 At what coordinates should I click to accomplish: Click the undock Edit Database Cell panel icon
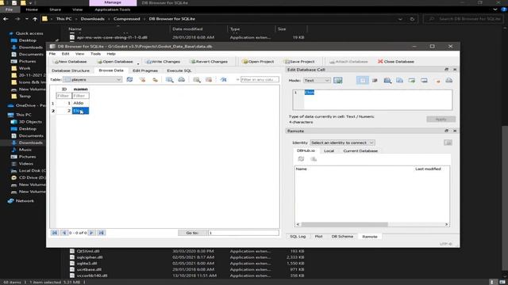[446, 70]
